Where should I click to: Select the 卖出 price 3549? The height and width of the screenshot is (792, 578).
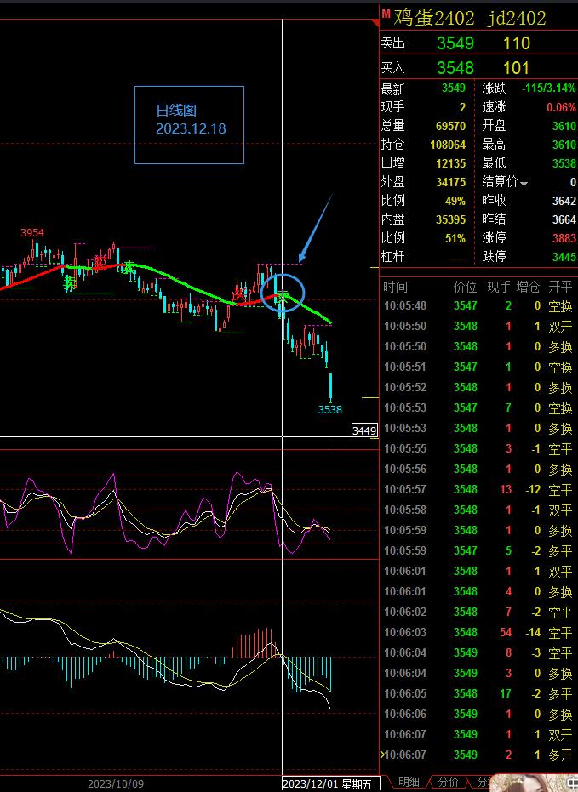coord(455,43)
